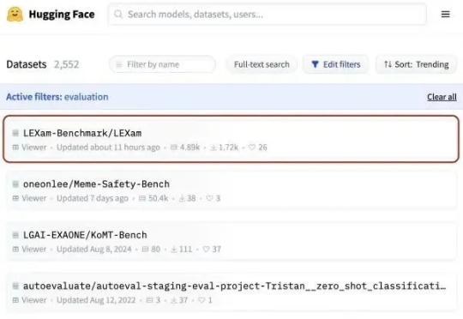The height and width of the screenshot is (319, 463).
Task: Click downloads icon next to 111
Action: coord(174,250)
